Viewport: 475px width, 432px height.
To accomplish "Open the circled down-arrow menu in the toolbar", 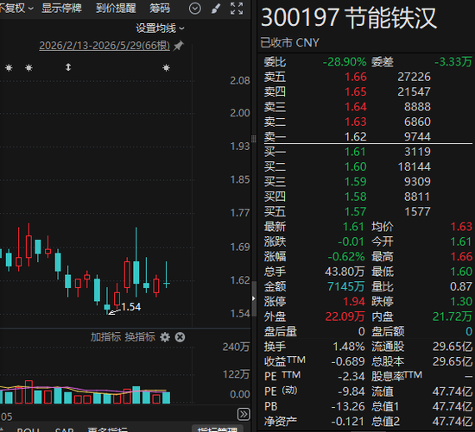I will click(x=195, y=9).
